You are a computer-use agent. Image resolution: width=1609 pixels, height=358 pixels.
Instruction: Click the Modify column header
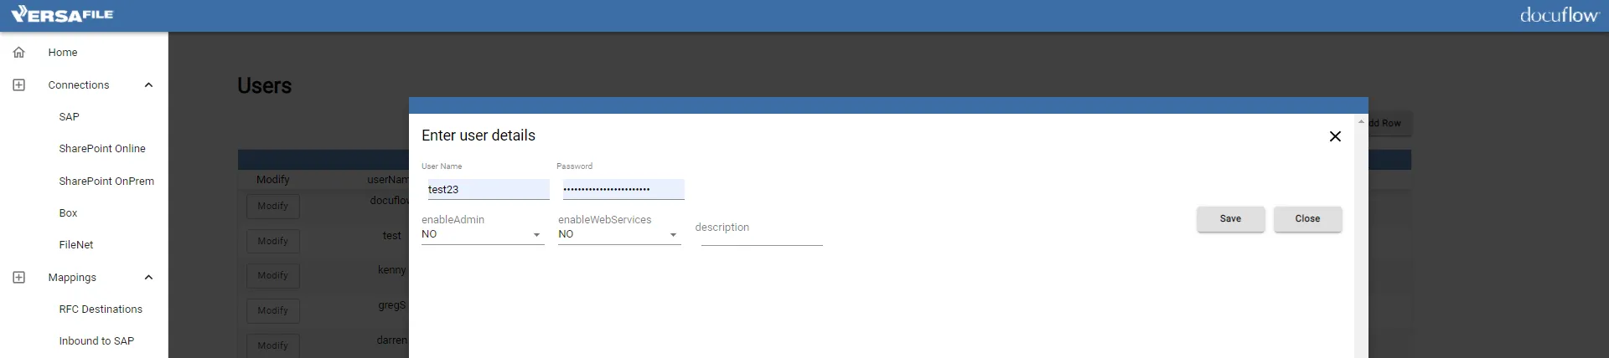point(273,179)
